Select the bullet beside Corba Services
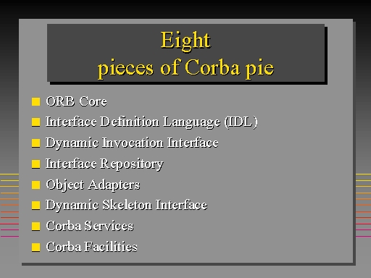This screenshot has width=371, height=278. click(36, 226)
